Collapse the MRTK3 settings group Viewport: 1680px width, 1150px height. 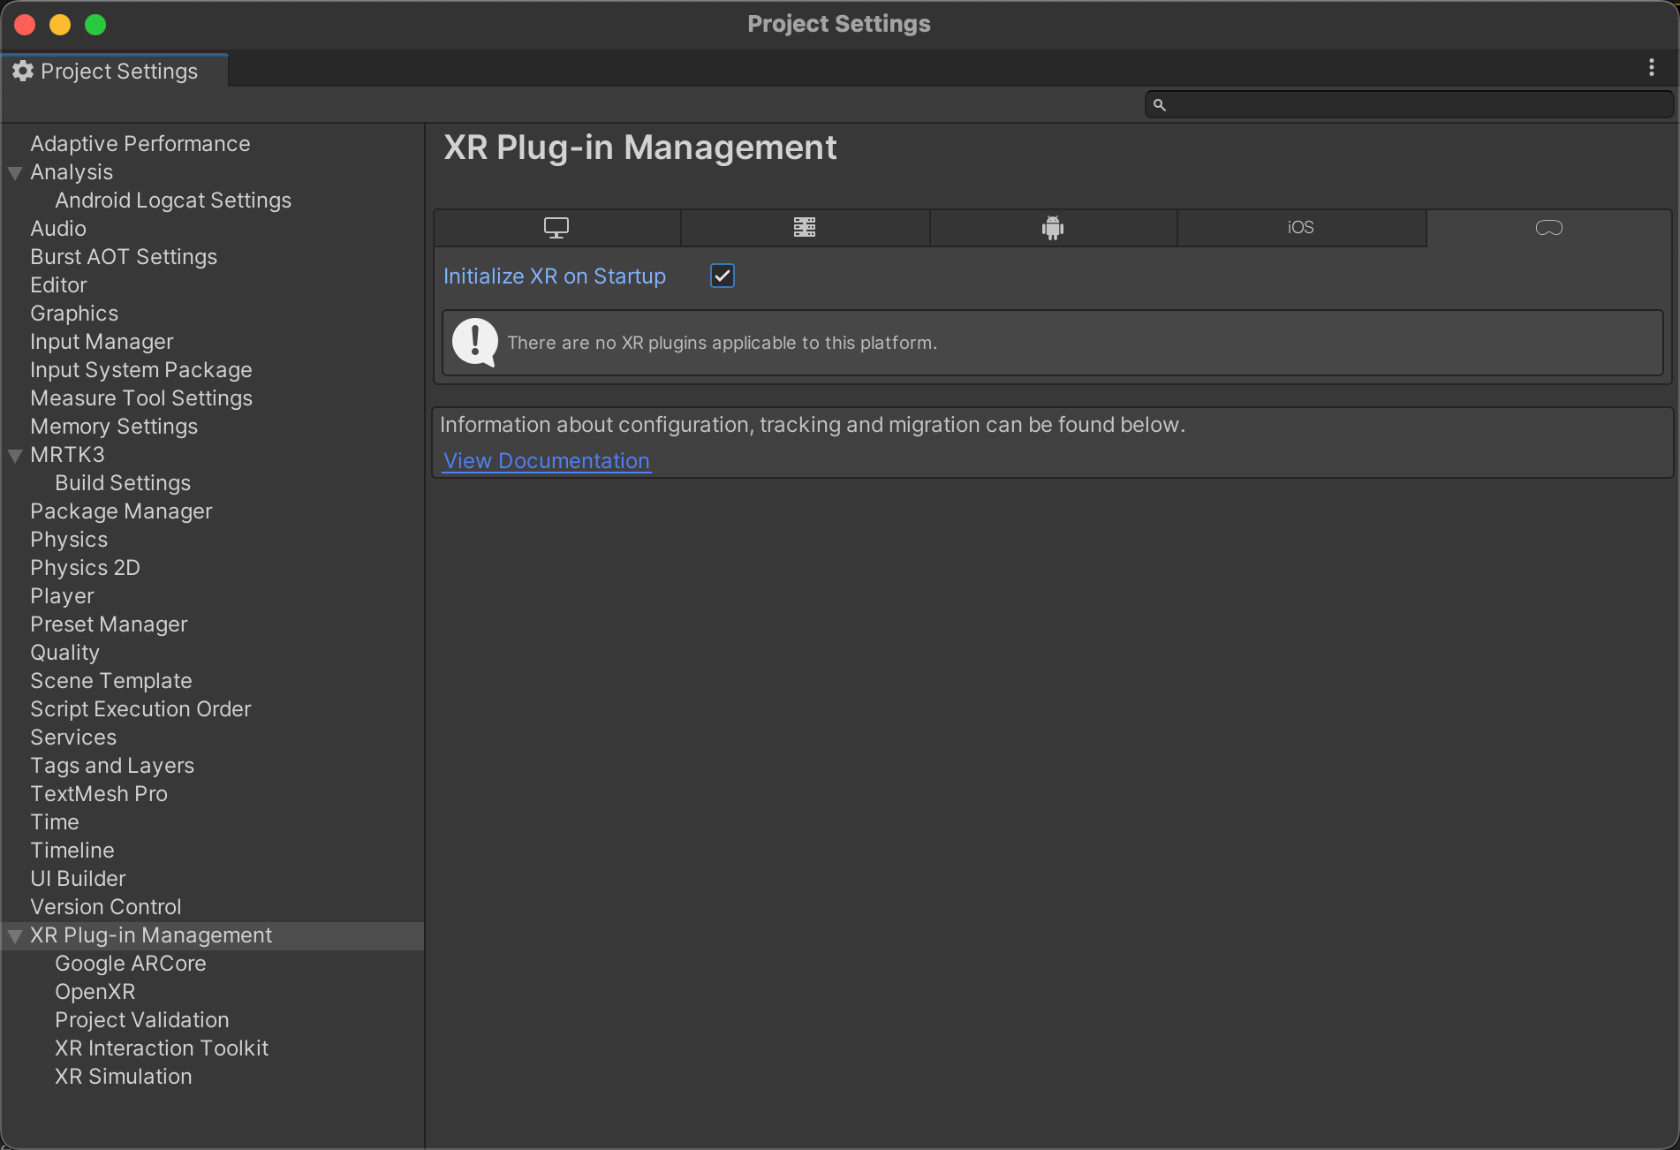15,456
